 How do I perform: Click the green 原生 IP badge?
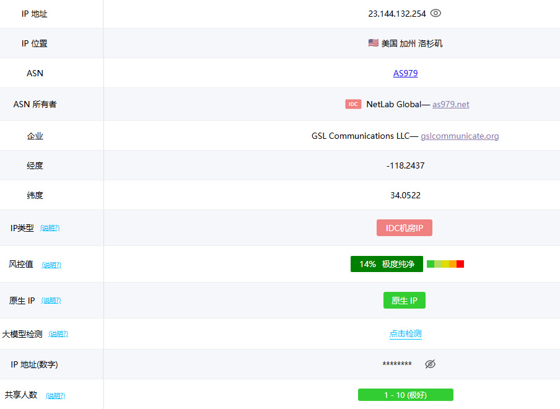(404, 301)
